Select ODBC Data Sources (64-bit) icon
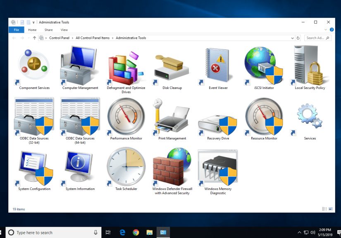Screen dimensions: 341x238 (80, 116)
